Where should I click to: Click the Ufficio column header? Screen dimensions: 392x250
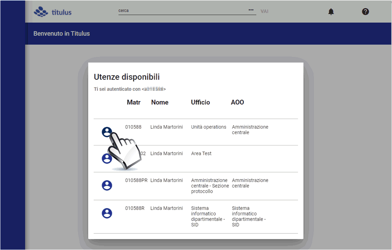[200, 102]
